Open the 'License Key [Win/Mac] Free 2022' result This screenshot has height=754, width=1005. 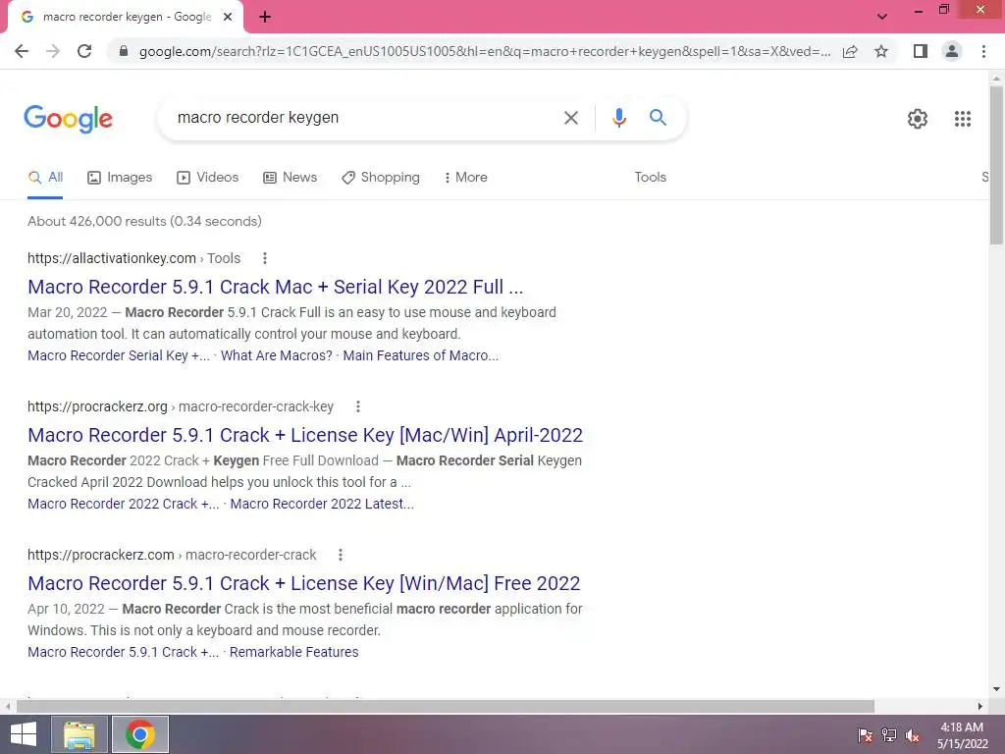(304, 583)
